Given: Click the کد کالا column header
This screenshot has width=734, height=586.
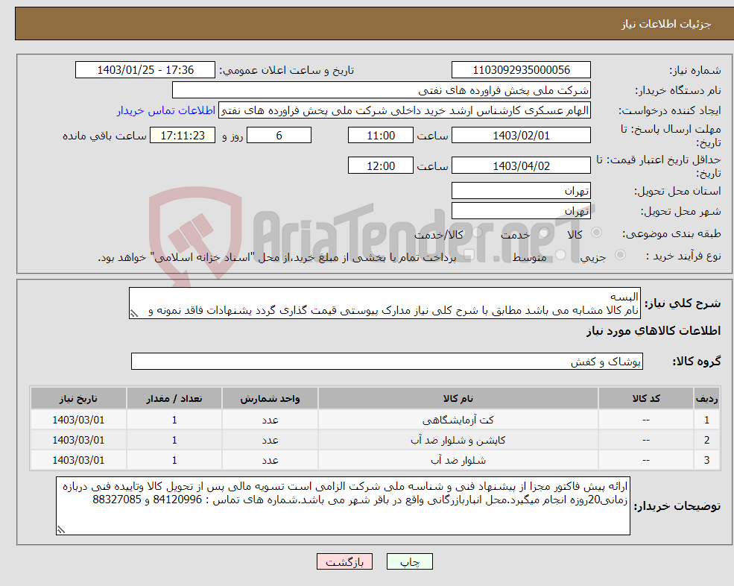Looking at the screenshot, I should tap(646, 399).
